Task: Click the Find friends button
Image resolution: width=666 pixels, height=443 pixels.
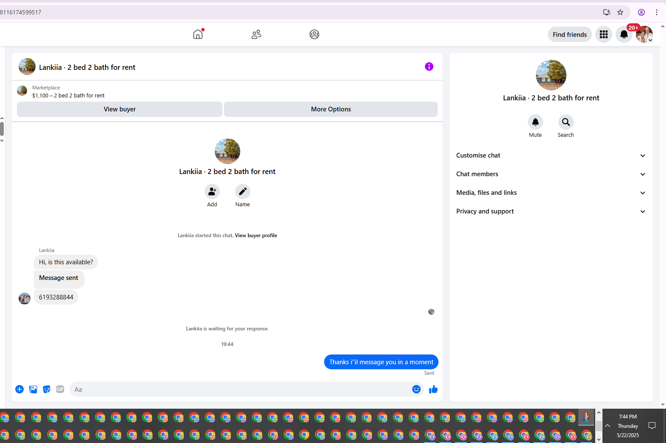Action: coord(570,35)
